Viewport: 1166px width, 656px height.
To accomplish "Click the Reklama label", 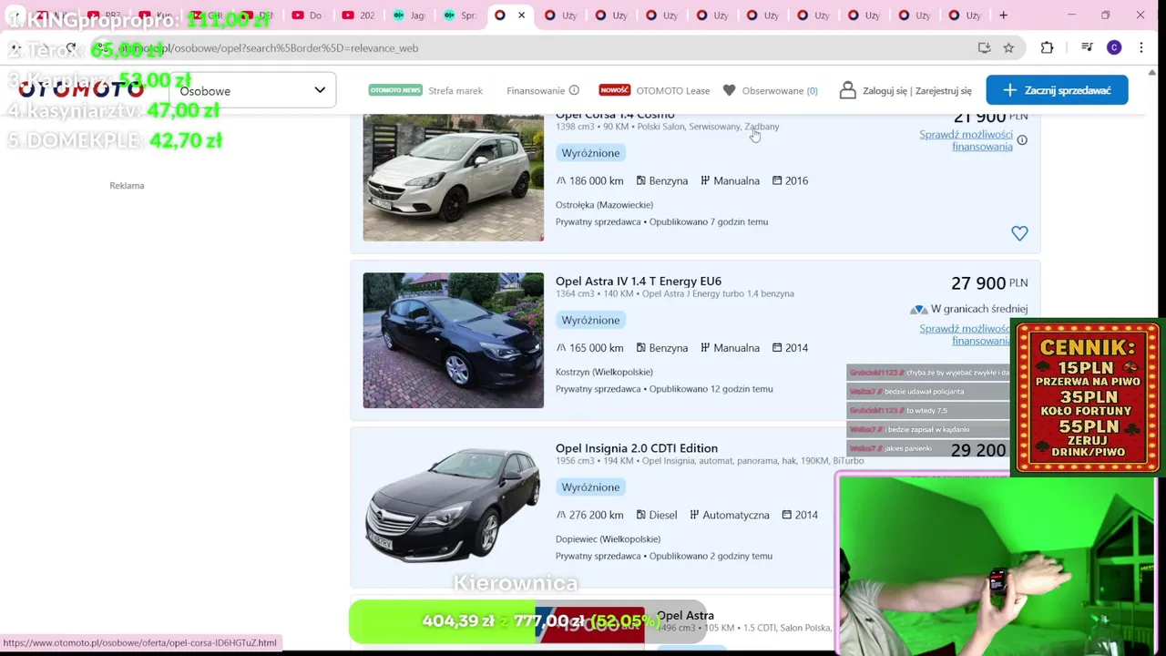I will coord(127,186).
